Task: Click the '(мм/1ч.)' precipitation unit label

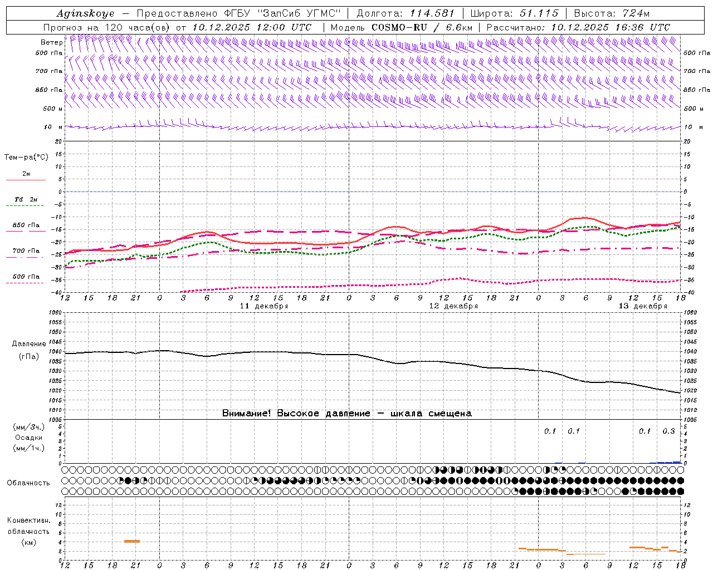Action: [x=29, y=448]
